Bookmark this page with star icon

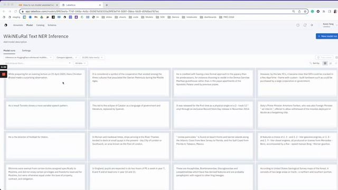305,12
